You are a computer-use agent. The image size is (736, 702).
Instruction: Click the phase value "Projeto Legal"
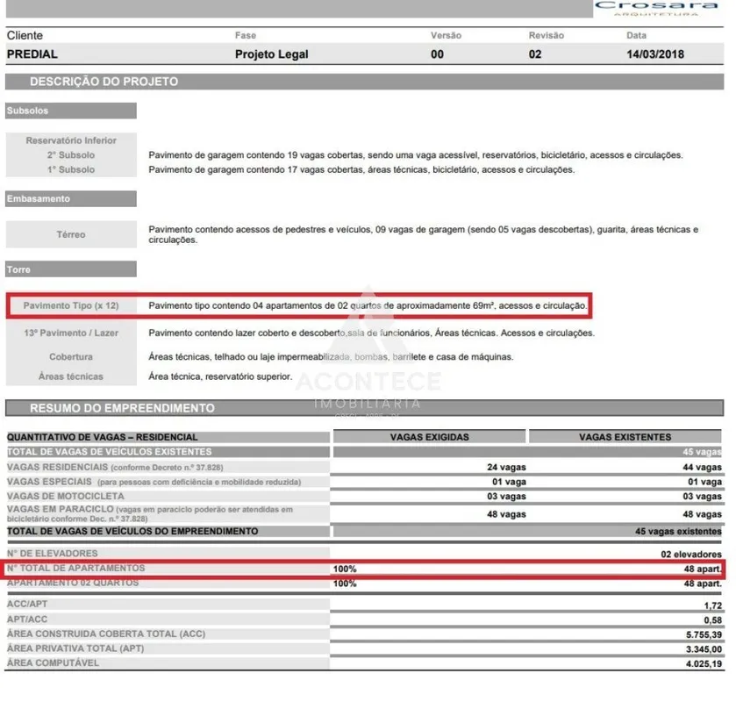[x=272, y=54]
